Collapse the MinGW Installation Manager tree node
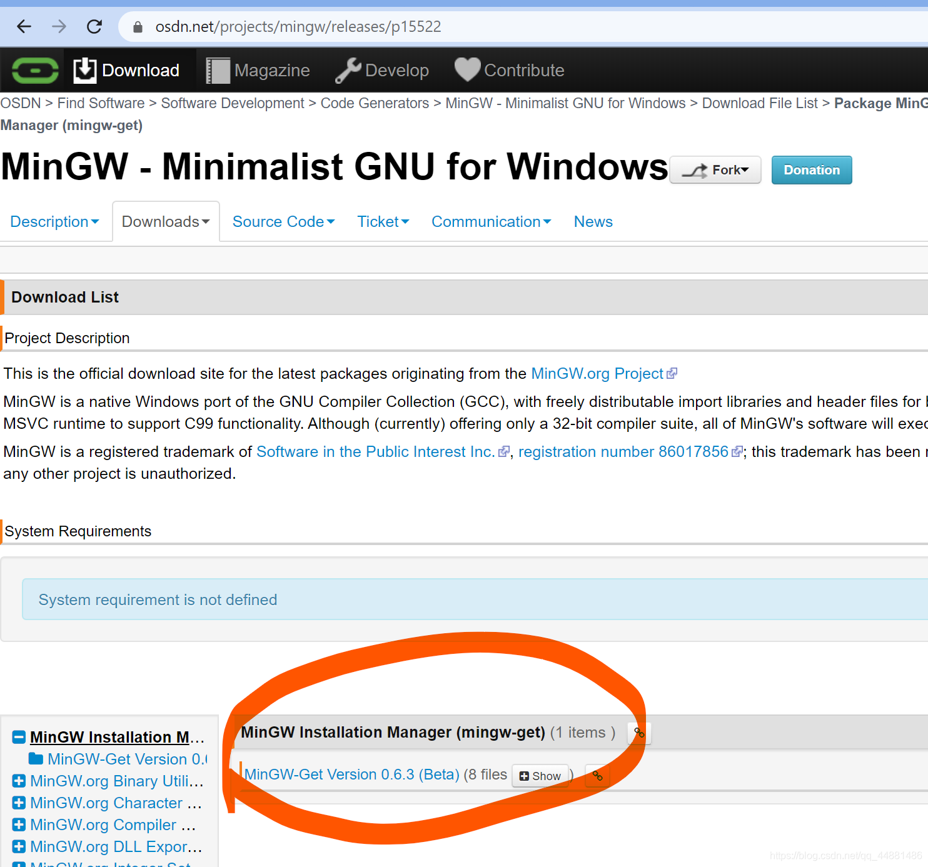The width and height of the screenshot is (928, 867). (x=19, y=737)
